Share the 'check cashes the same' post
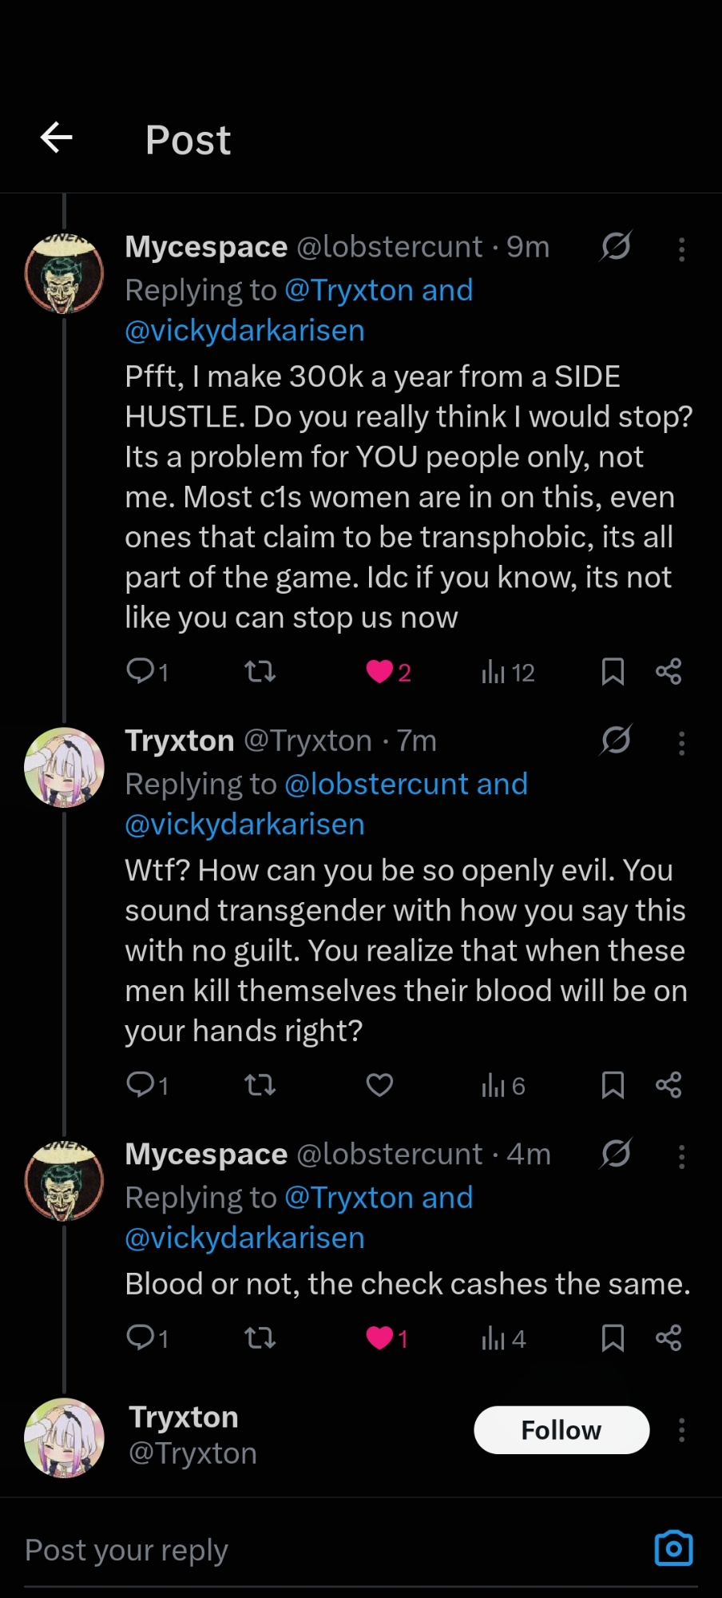The height and width of the screenshot is (1598, 722). [668, 1338]
